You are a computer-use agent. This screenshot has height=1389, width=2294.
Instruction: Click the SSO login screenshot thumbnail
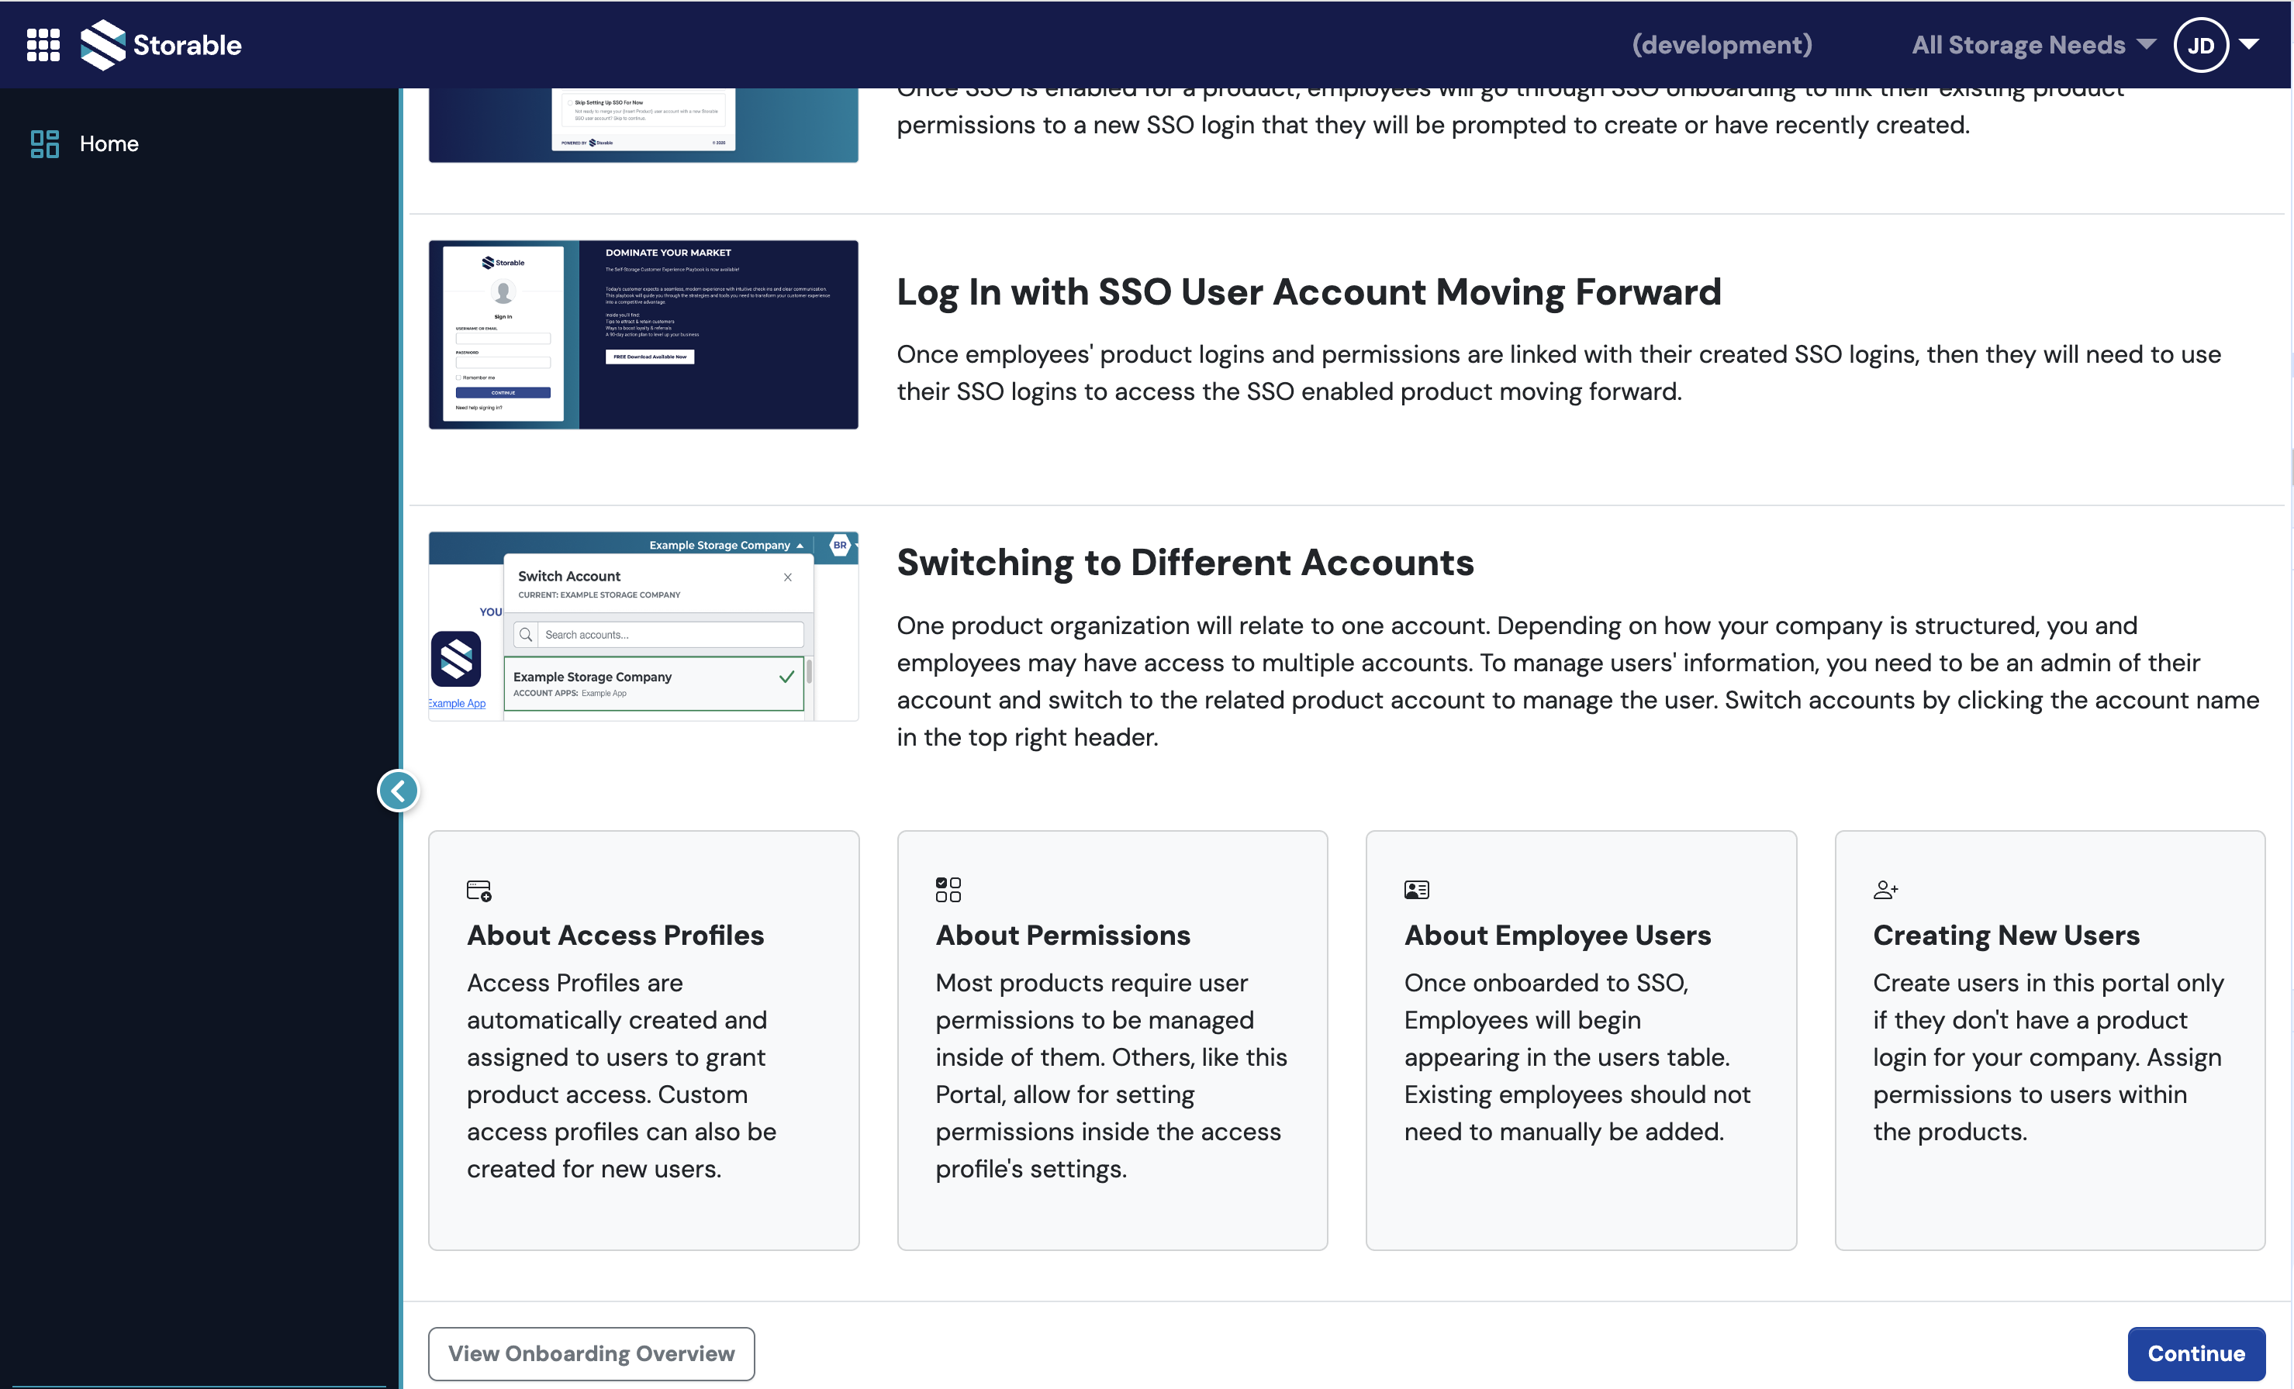click(644, 335)
